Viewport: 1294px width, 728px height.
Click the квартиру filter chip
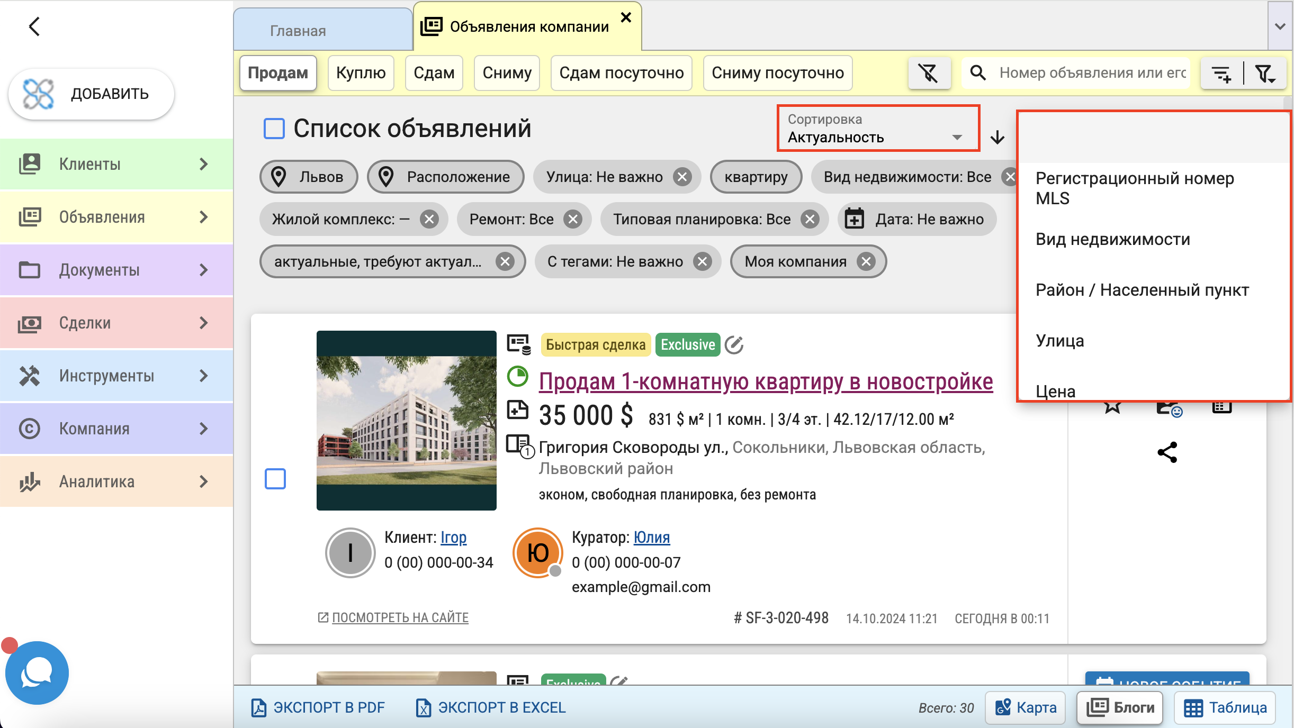point(756,177)
